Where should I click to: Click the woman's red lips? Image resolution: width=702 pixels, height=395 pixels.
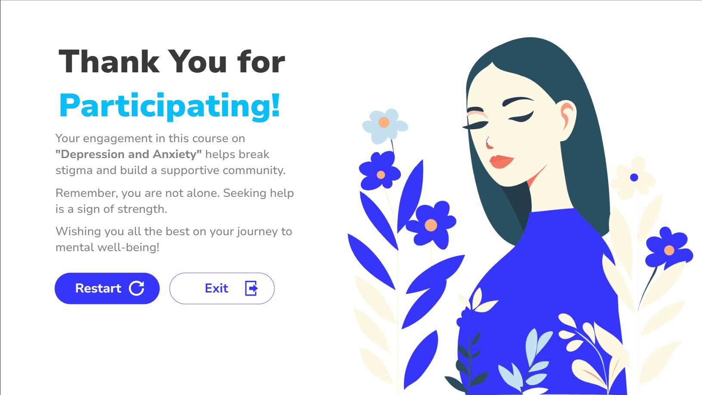[x=502, y=161]
